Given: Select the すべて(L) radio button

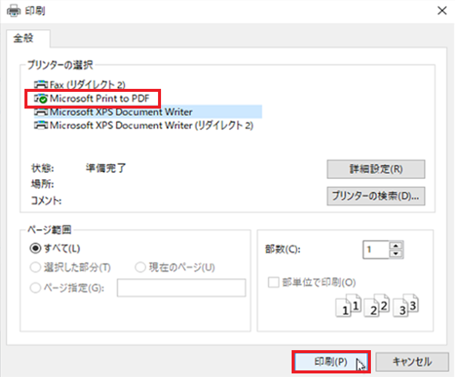Looking at the screenshot, I should (35, 248).
